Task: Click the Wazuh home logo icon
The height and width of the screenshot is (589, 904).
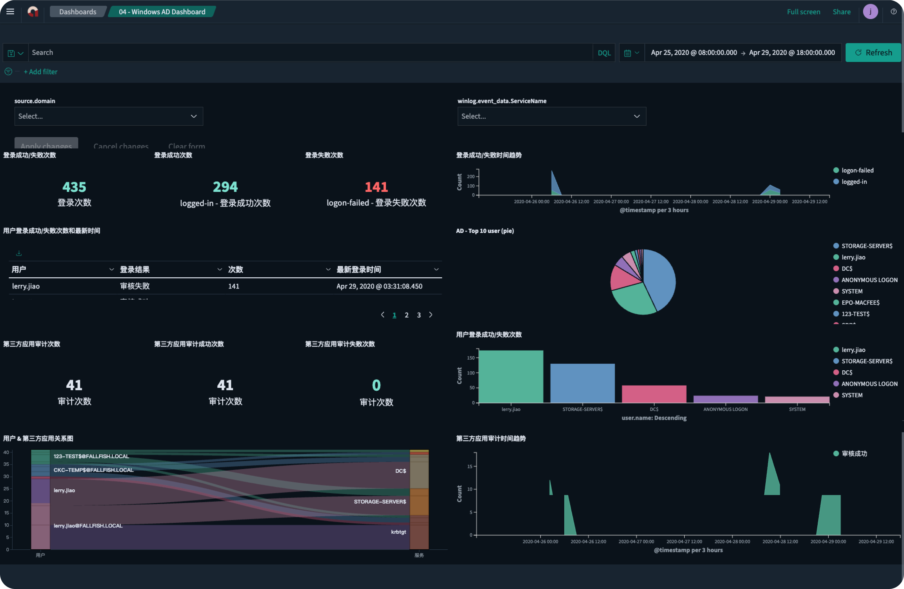Action: [33, 11]
